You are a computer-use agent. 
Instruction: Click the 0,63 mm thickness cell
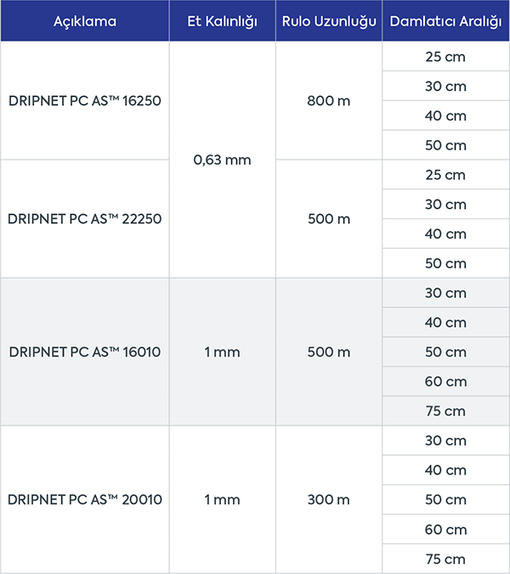[222, 160]
